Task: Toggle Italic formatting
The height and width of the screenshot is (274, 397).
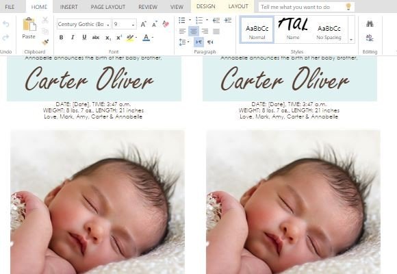Action: tap(73, 37)
